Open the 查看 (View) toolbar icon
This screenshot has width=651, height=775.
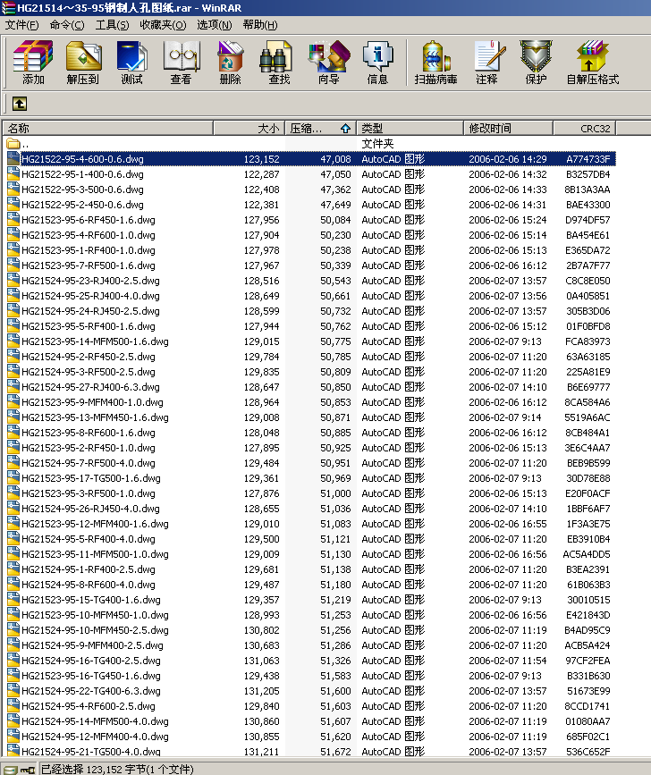pyautogui.click(x=181, y=63)
